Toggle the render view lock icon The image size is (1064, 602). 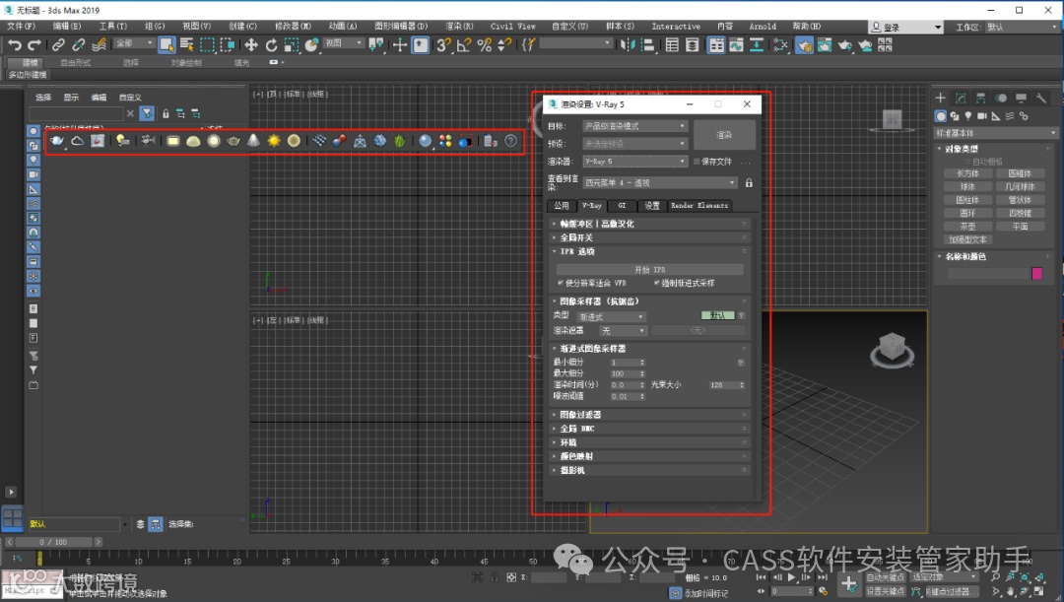[x=749, y=182]
